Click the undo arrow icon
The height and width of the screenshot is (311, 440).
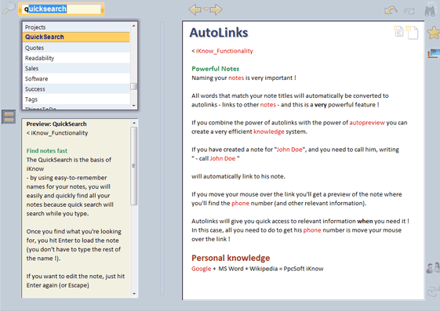[x=391, y=11]
